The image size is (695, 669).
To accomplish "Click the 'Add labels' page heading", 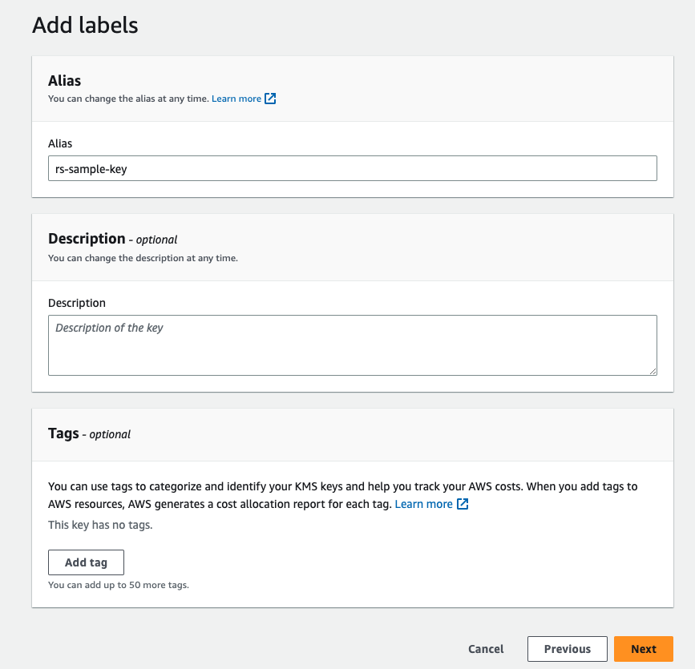I will (x=85, y=26).
